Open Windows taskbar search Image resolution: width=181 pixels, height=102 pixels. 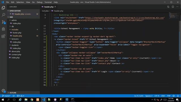8,99
